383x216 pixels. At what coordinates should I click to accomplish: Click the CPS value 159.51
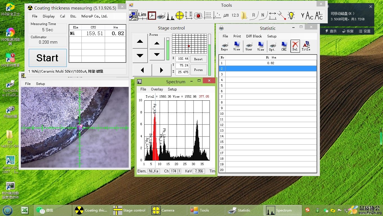93,33
